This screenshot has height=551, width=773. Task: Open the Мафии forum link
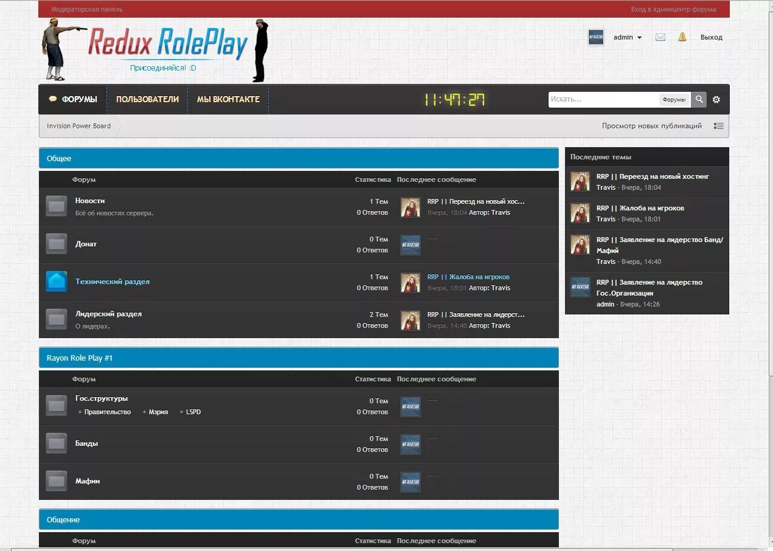88,481
